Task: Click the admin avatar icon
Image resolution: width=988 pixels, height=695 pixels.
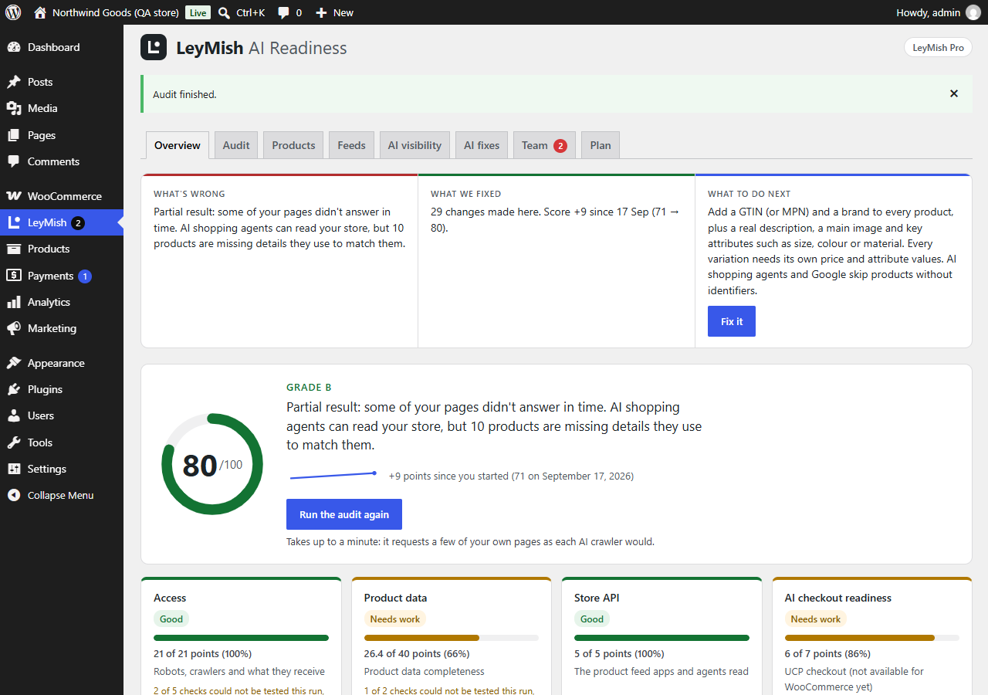Action: click(973, 12)
